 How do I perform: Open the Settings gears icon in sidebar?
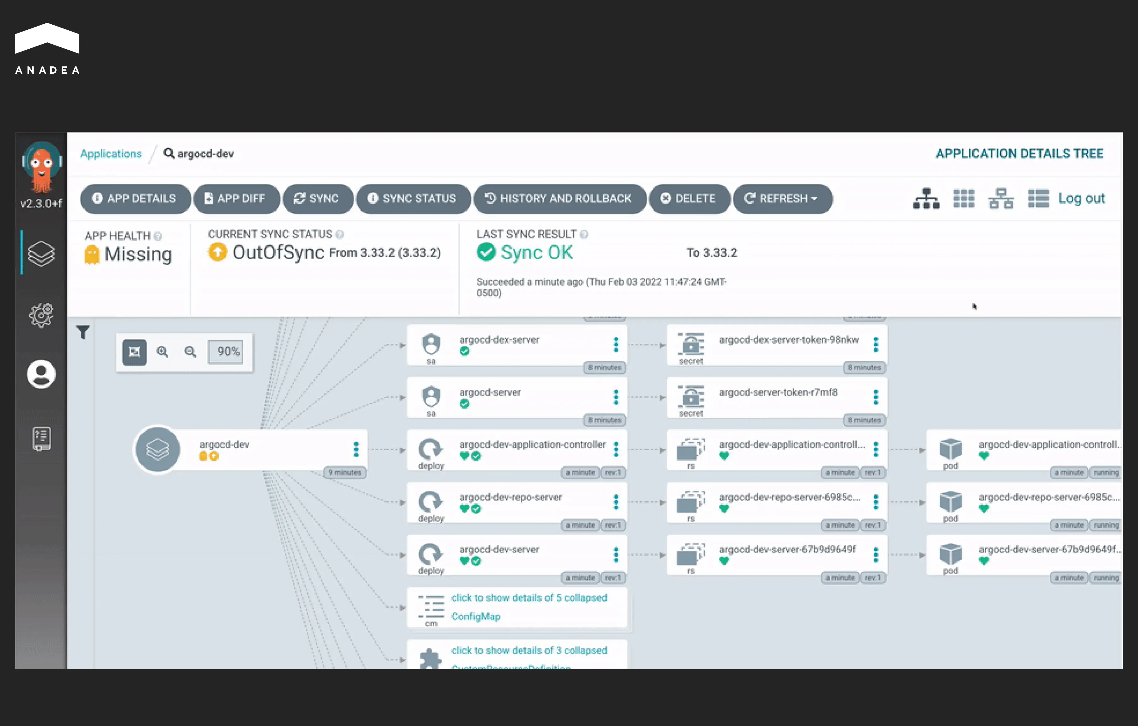coord(41,315)
